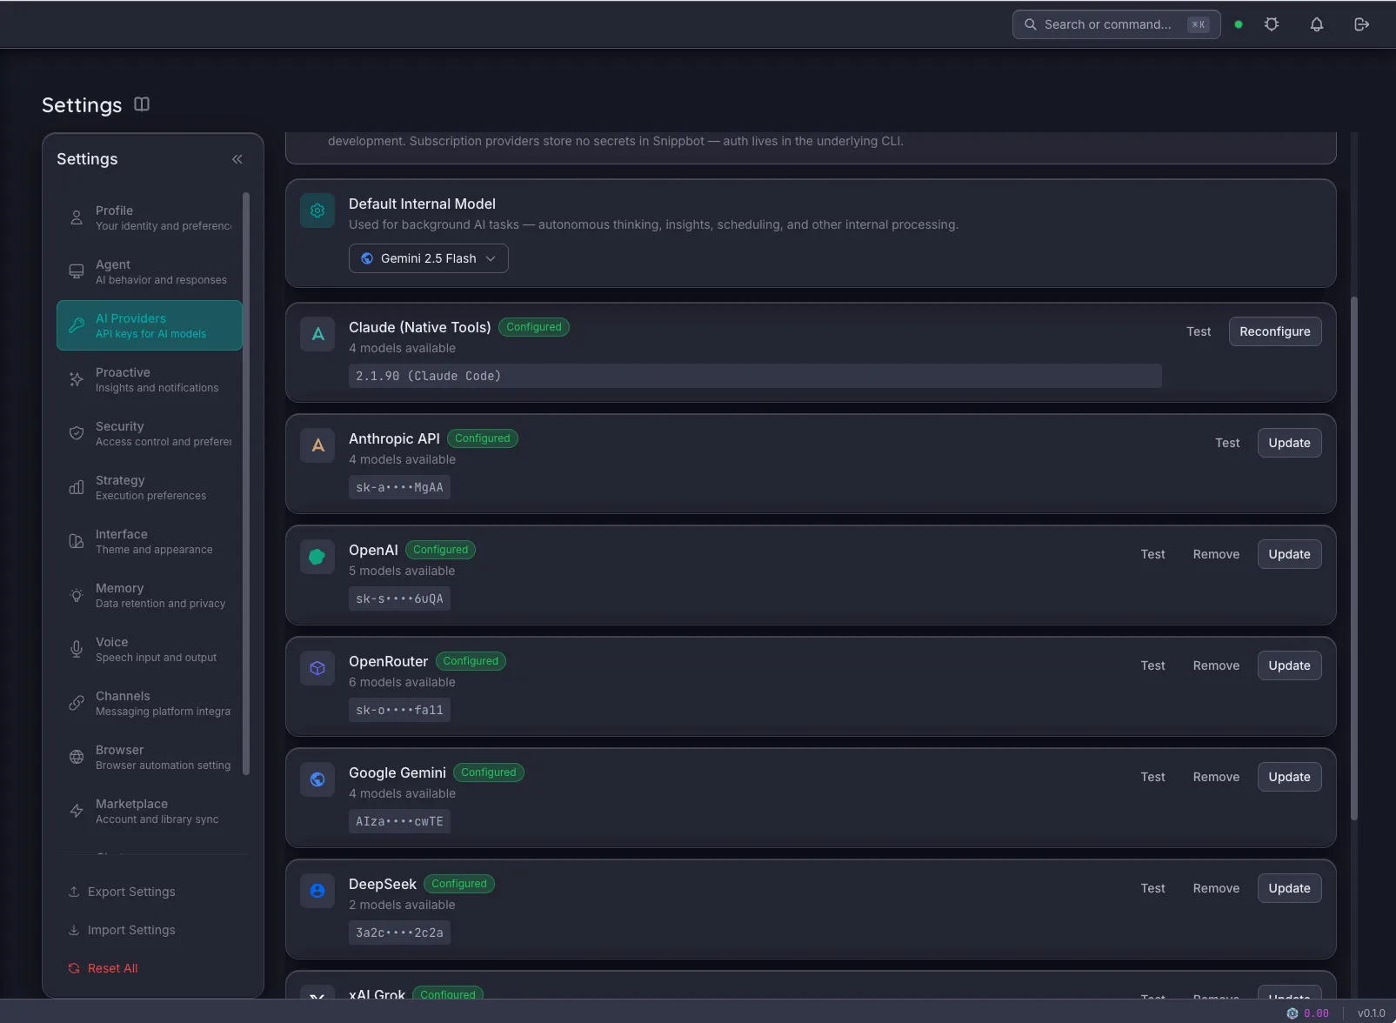Screen dimensions: 1396x1023
Task: Test the Anthropic API provider
Action: 1227,443
